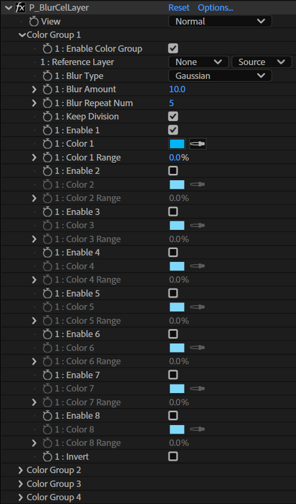This screenshot has width=296, height=504.
Task: Pick Color 1 with the eyedropper icon
Action: 198,144
